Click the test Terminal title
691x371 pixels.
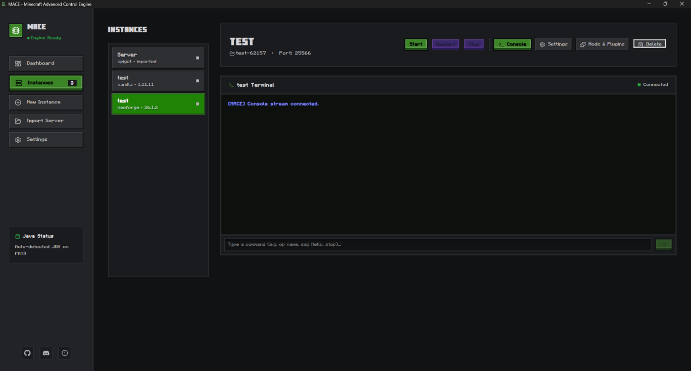256,85
